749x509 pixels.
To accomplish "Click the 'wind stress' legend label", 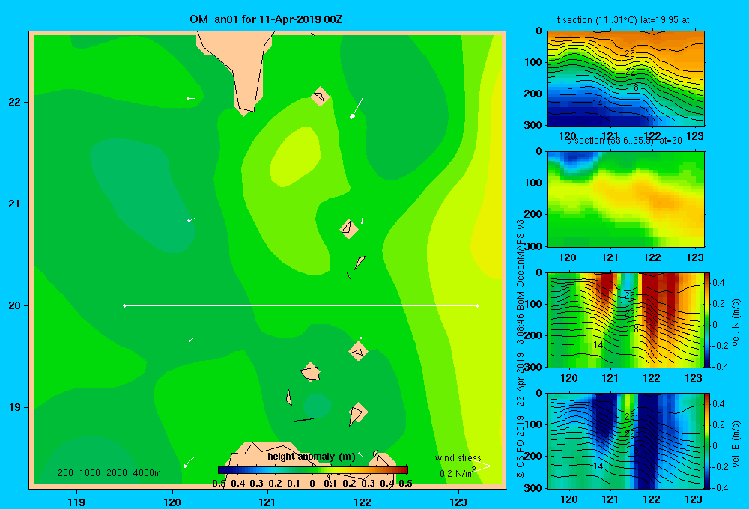I will coord(458,457).
